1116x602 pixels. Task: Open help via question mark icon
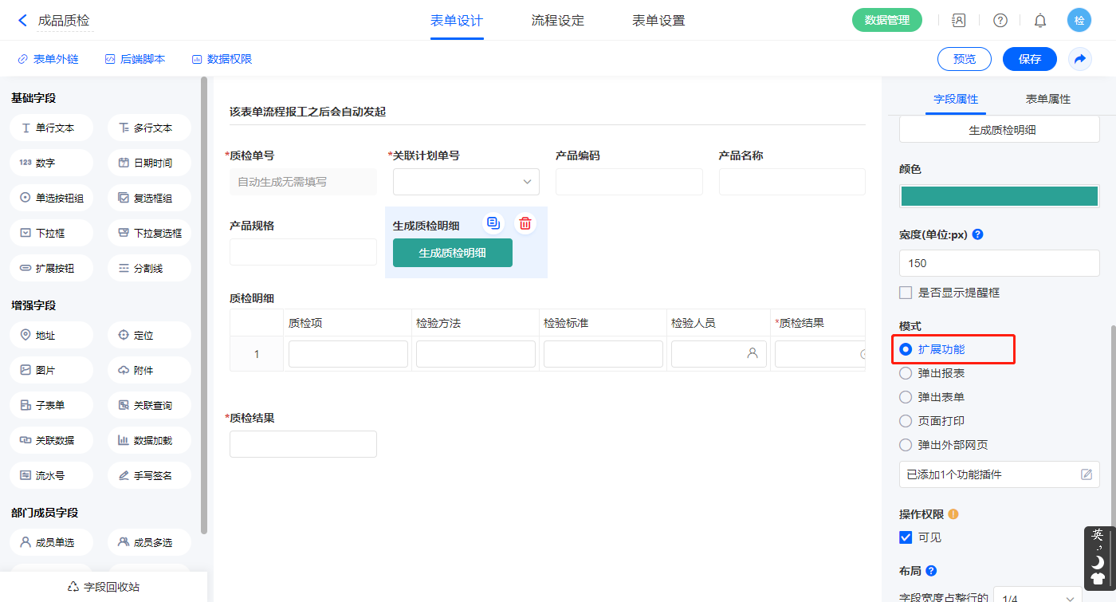click(x=1000, y=21)
